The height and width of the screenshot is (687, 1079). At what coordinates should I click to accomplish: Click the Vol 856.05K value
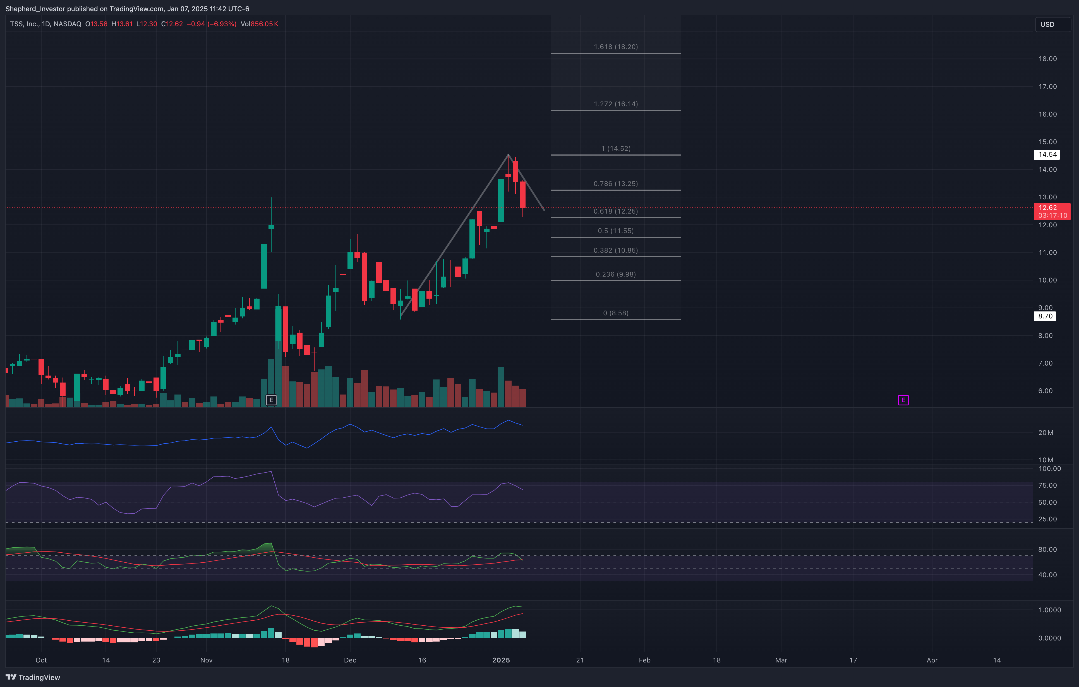click(260, 24)
